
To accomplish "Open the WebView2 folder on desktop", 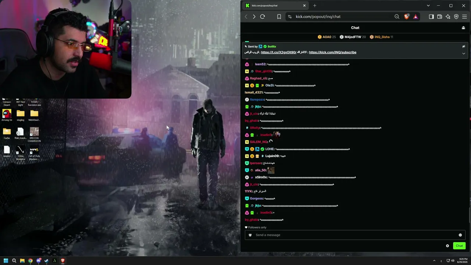I will pos(34,115).
